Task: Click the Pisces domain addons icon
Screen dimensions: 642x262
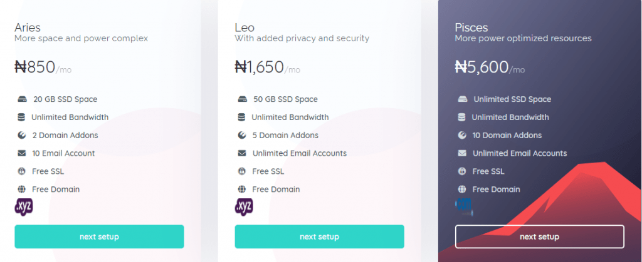Action: (462, 135)
